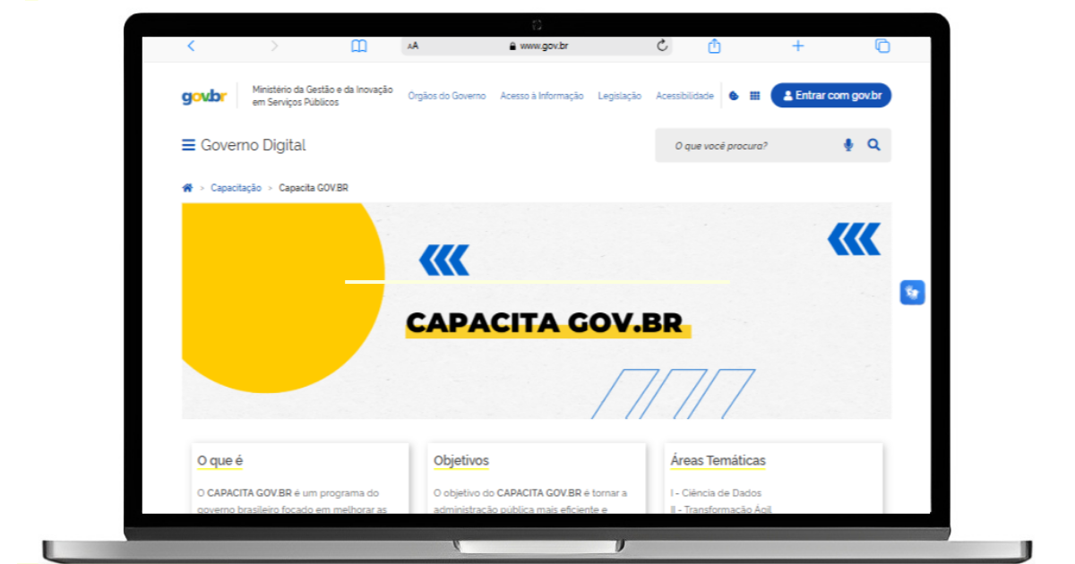Open Acesso à Informação link
1075x564 pixels.
[x=542, y=96]
